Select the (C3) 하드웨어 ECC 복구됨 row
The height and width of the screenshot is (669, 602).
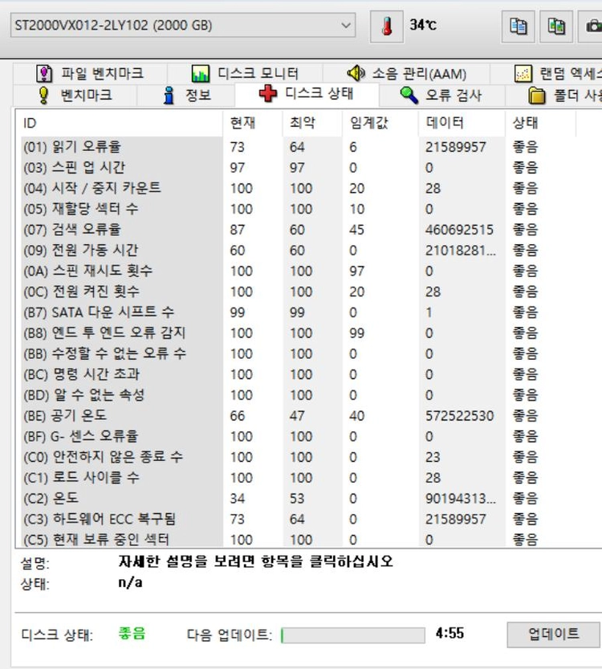[x=299, y=520]
